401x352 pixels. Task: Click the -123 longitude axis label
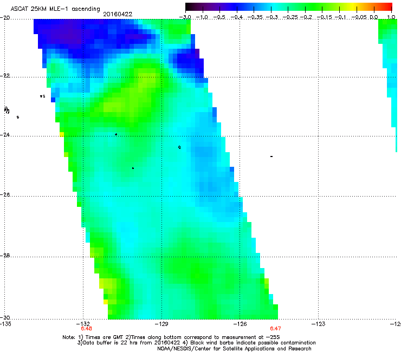[x=319, y=324]
